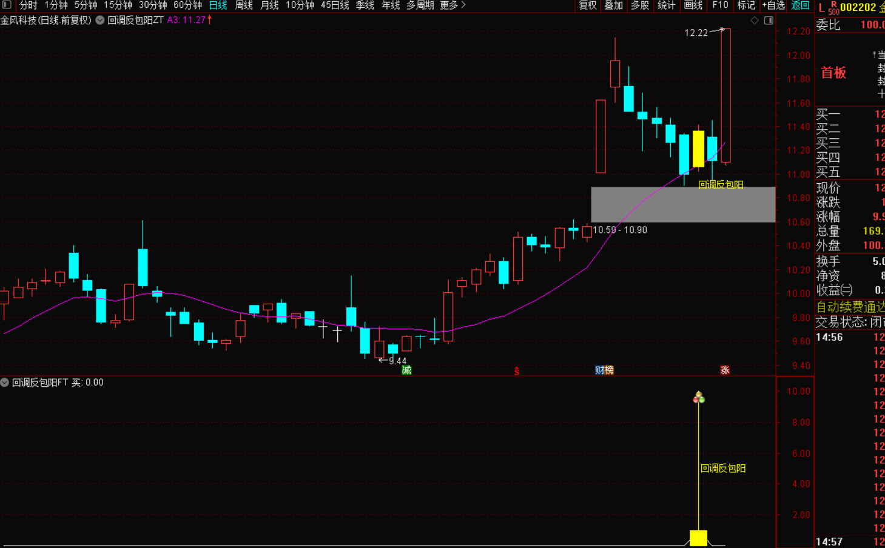Click the red 涨 marker badge
This screenshot has width=885, height=548.
pos(725,370)
